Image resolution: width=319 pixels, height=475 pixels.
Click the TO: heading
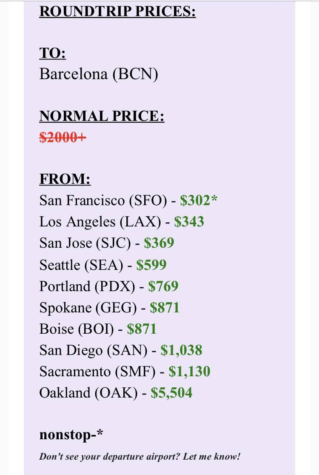point(53,53)
